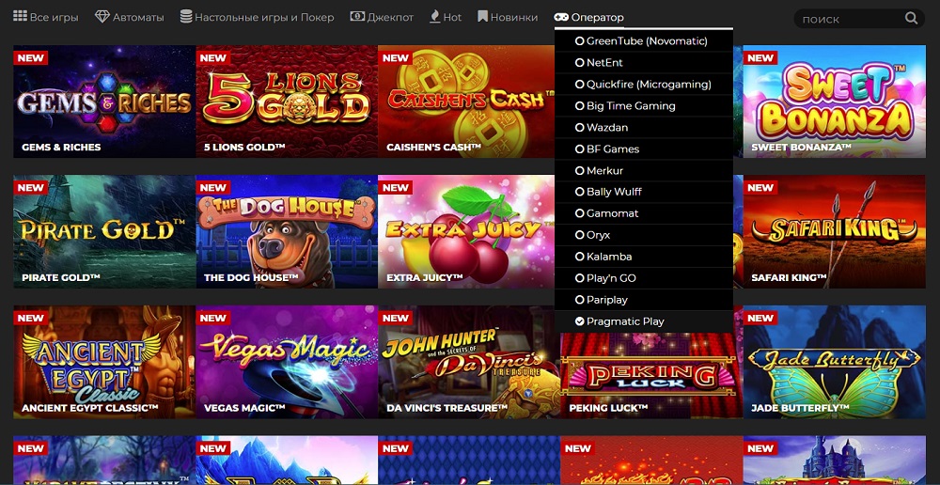Open Sweet Bonanza game
The image size is (940, 485).
(x=835, y=102)
